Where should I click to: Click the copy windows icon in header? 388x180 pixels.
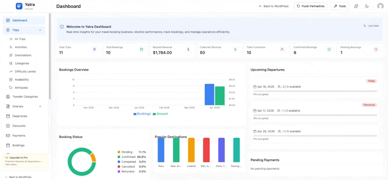[356, 6]
